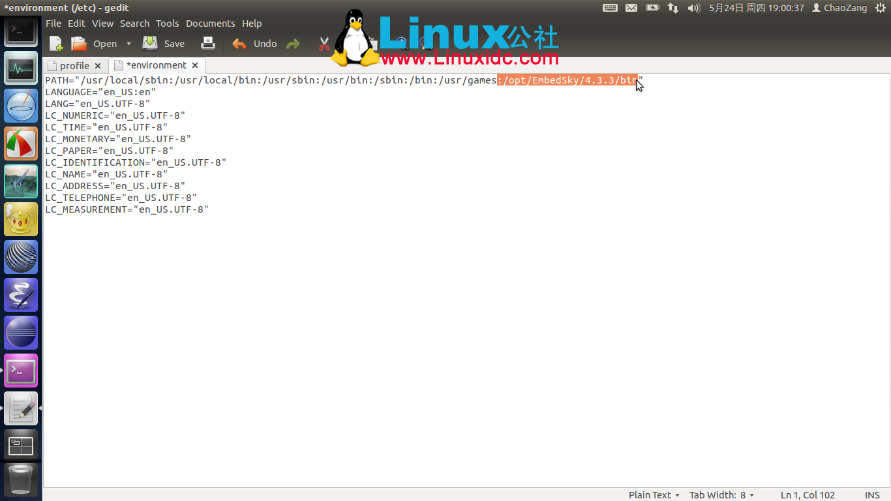The image size is (891, 501).
Task: Click the LC_NAME line
Action: 106,174
